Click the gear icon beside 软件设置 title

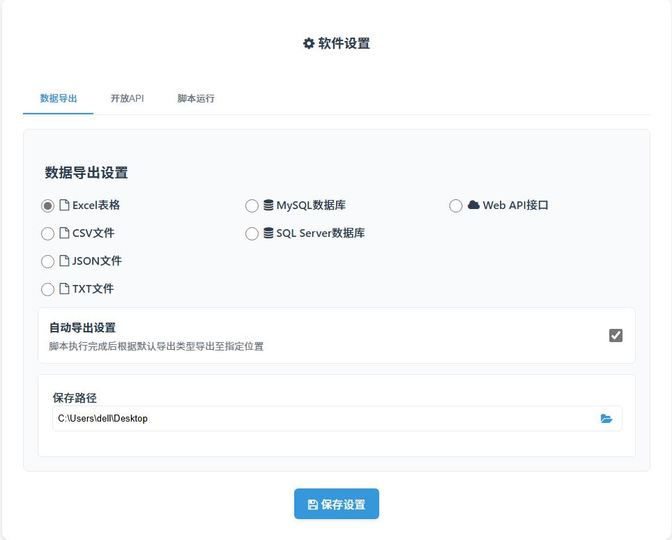point(309,43)
